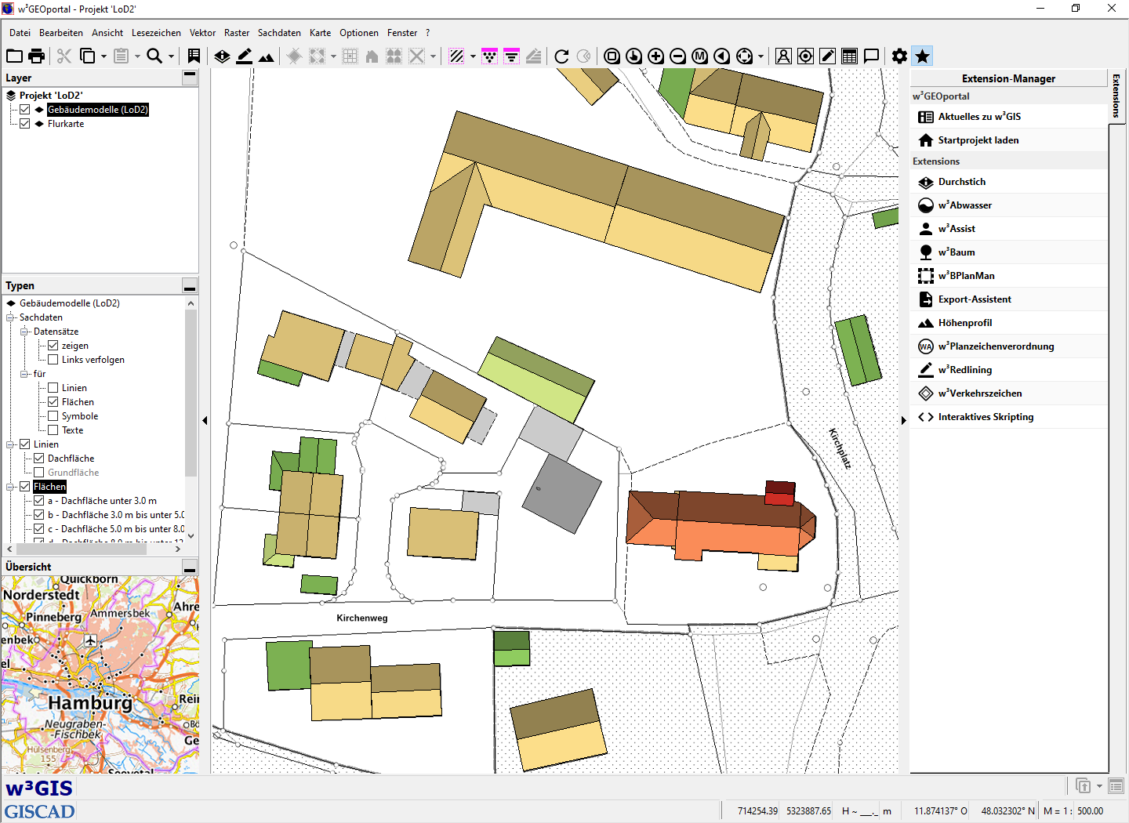Open the Export-Assistent extension

(x=1009, y=299)
